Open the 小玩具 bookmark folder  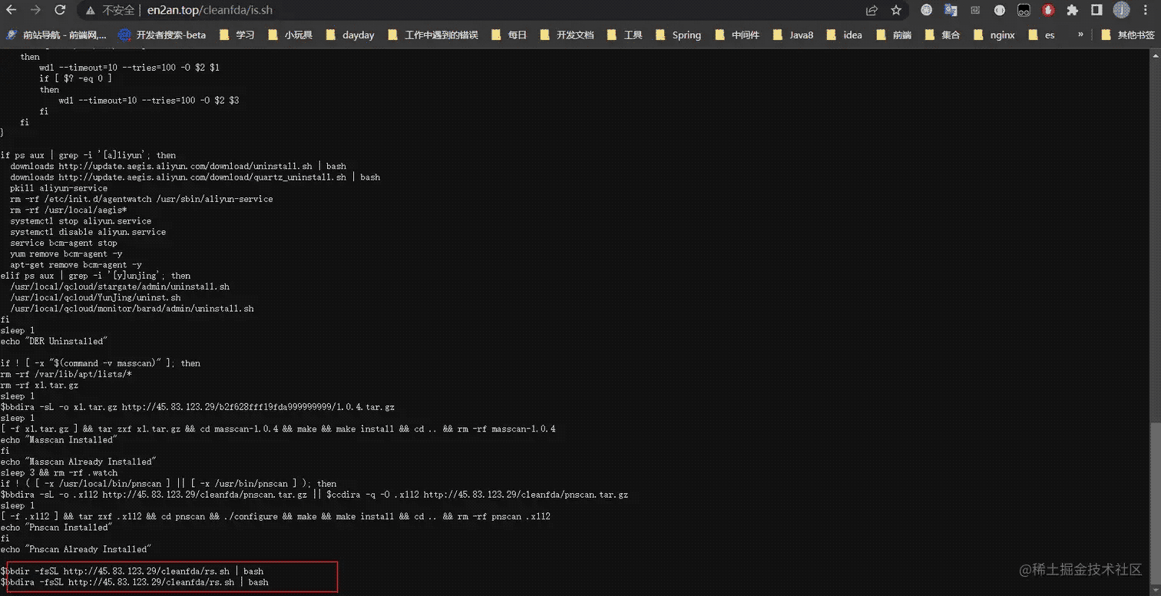[x=289, y=35]
